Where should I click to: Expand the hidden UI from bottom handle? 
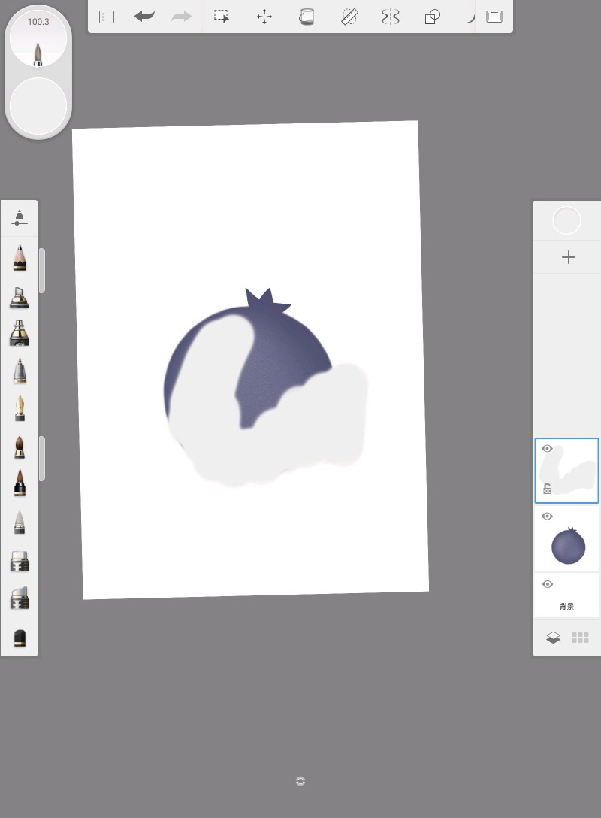coord(300,781)
